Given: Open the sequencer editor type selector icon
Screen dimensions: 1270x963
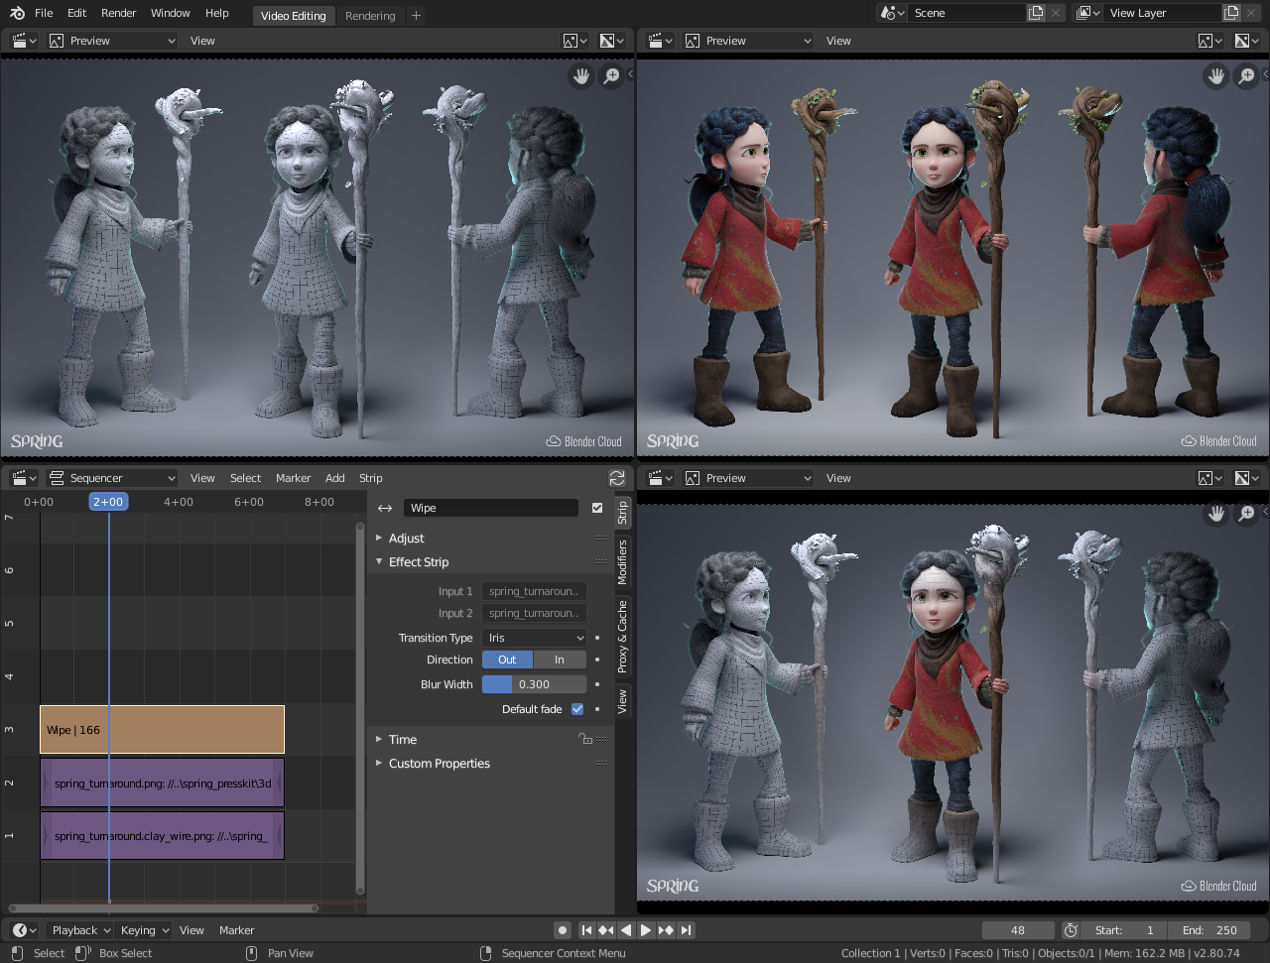Looking at the screenshot, I should point(22,477).
